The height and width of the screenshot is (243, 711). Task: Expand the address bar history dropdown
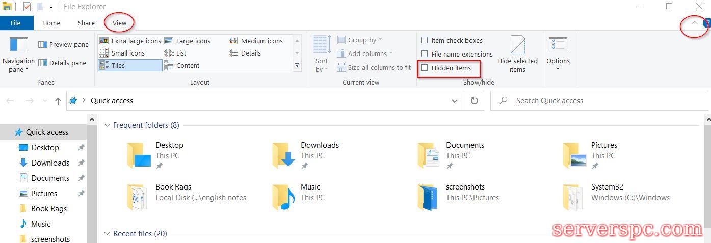point(455,101)
